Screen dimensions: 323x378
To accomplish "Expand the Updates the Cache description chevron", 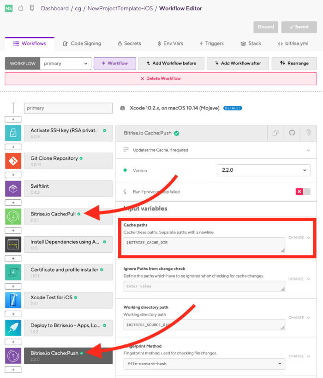I will (308, 150).
